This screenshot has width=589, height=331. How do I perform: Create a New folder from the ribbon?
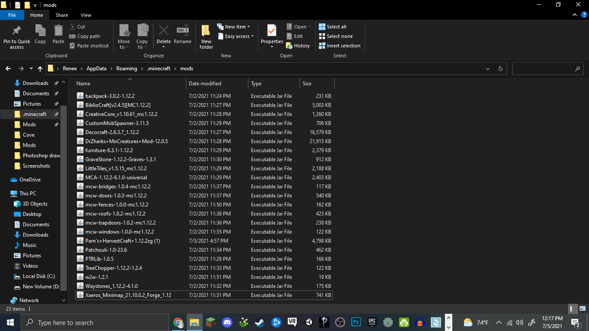(206, 36)
